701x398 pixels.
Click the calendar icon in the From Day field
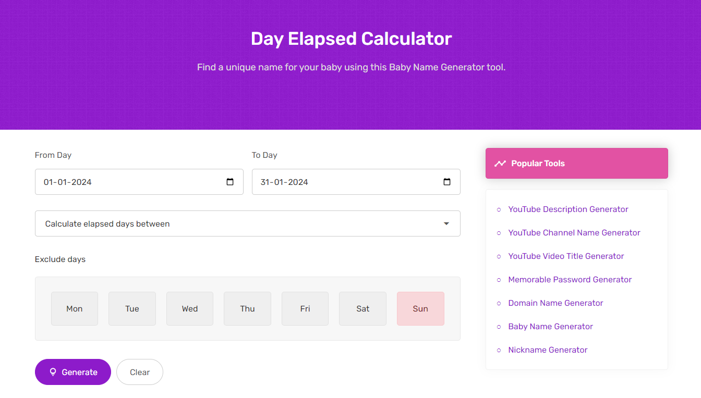[229, 182]
